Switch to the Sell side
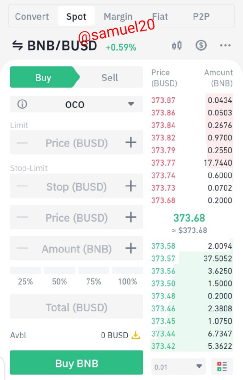Image resolution: width=243 pixels, height=380 pixels. coord(110,78)
